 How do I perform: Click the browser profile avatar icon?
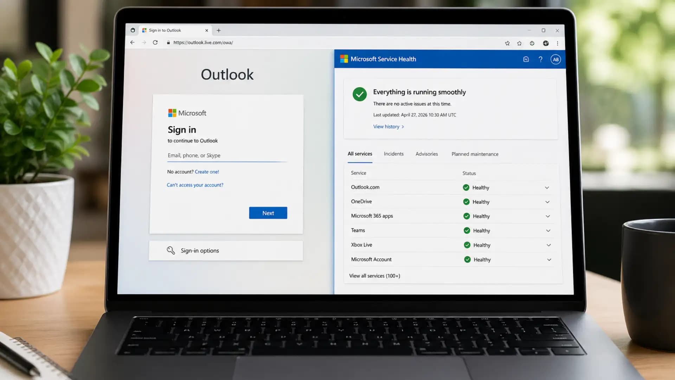pyautogui.click(x=546, y=43)
